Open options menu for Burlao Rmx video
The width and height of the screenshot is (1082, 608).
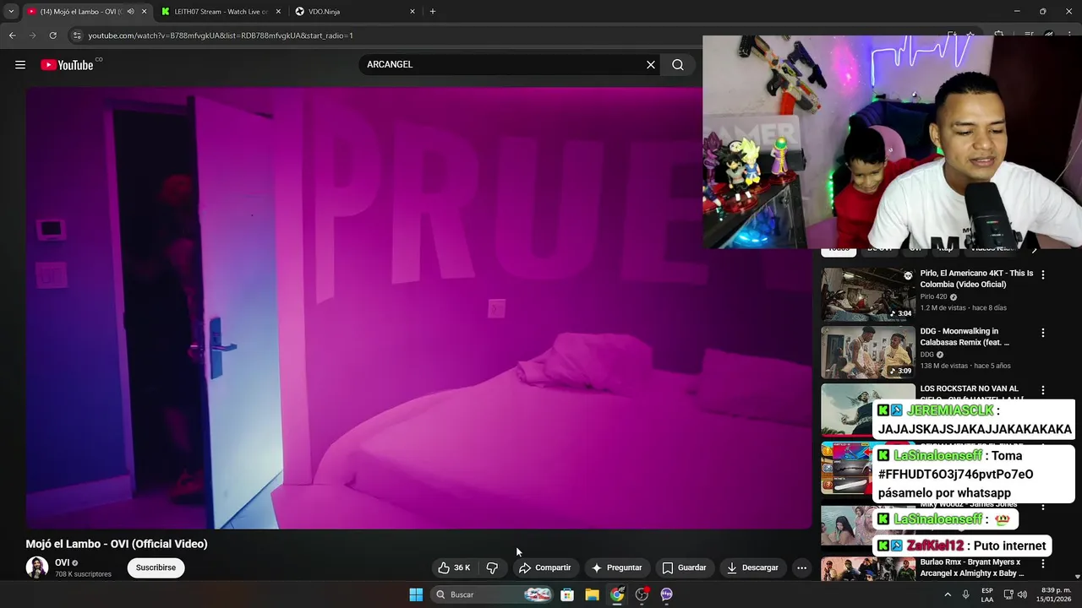tap(1043, 564)
